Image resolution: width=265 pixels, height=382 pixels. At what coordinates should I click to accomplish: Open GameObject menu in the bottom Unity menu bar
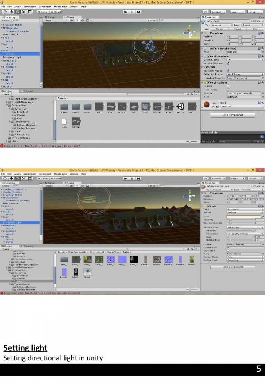[x=29, y=174]
